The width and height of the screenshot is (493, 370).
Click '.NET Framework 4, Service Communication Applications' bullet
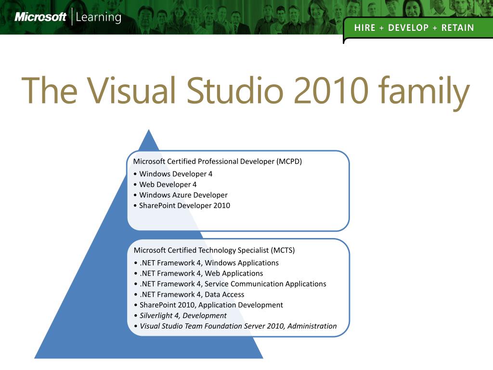pos(230,284)
